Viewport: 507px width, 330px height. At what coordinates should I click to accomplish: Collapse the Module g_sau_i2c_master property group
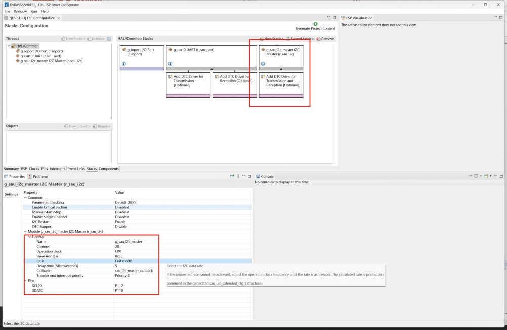[x=25, y=231]
